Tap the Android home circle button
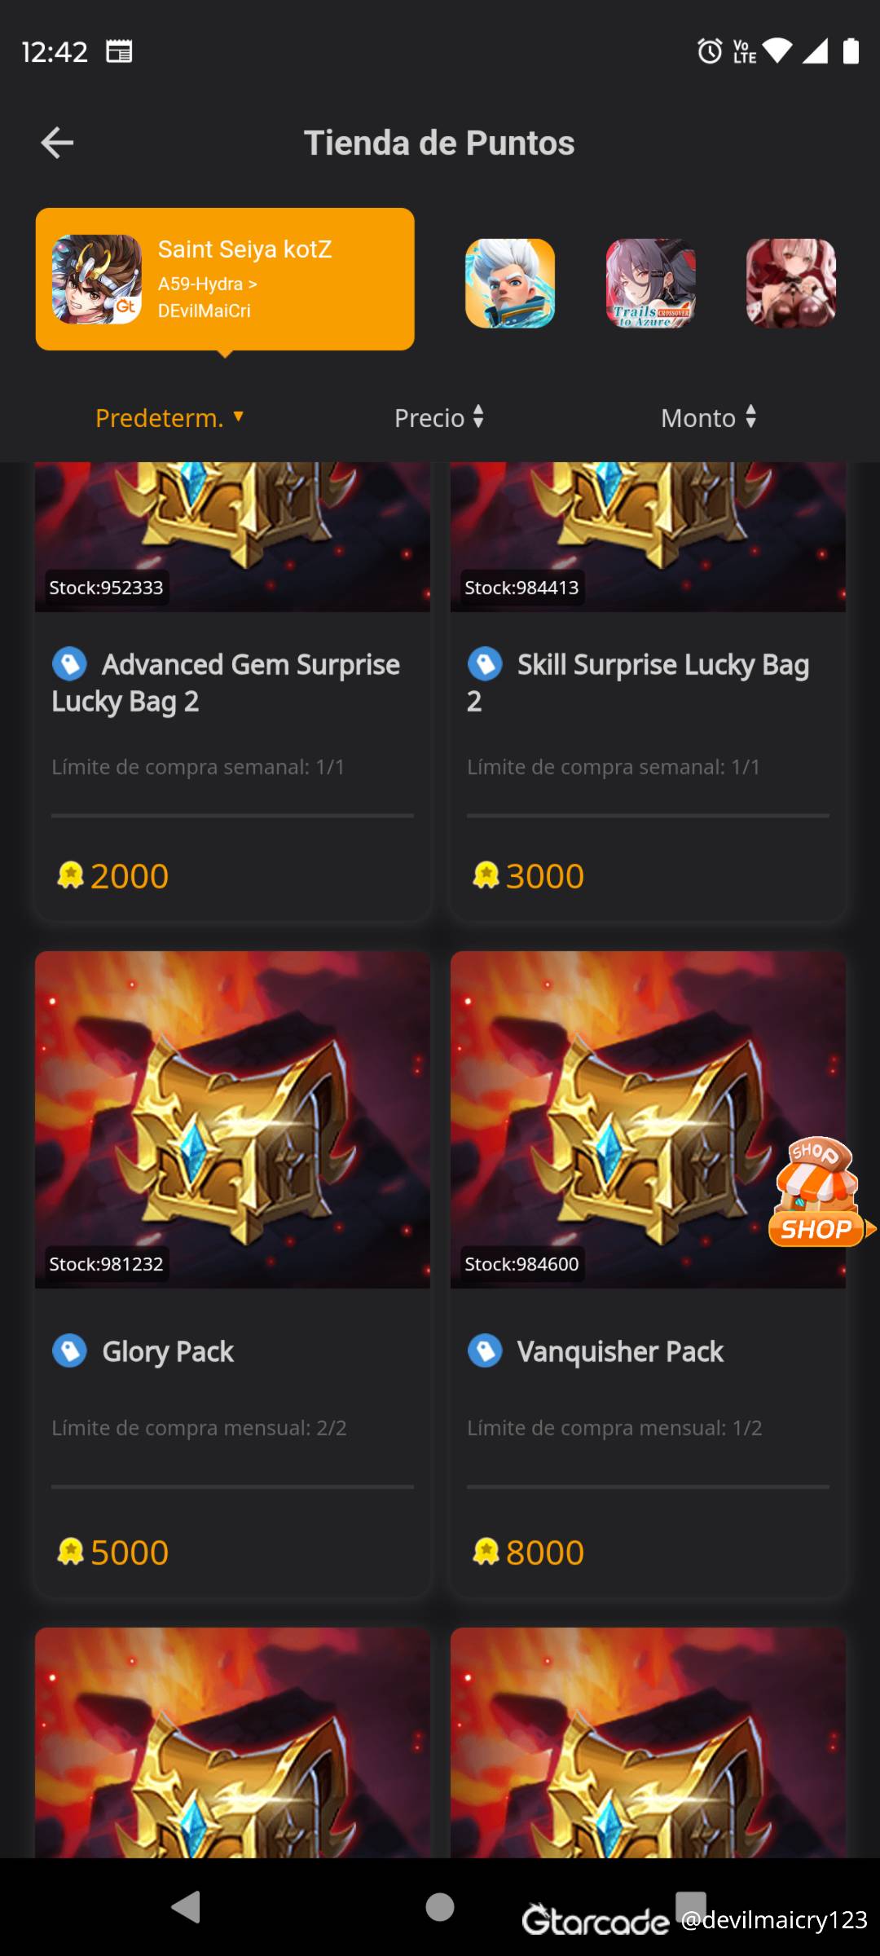The width and height of the screenshot is (880, 1956). (x=440, y=1907)
